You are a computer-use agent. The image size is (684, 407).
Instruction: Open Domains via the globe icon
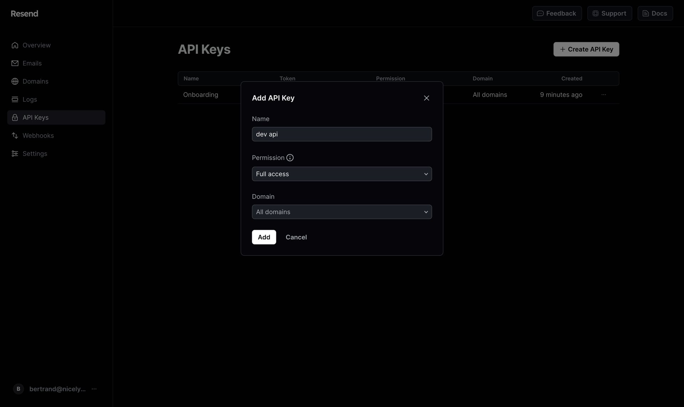click(x=15, y=81)
